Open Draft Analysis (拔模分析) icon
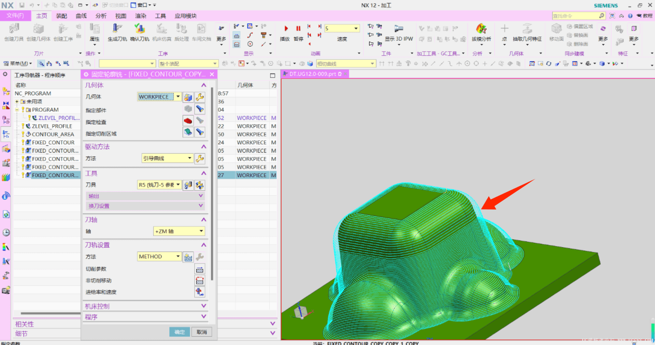Image resolution: width=655 pixels, height=345 pixels. pos(481,29)
